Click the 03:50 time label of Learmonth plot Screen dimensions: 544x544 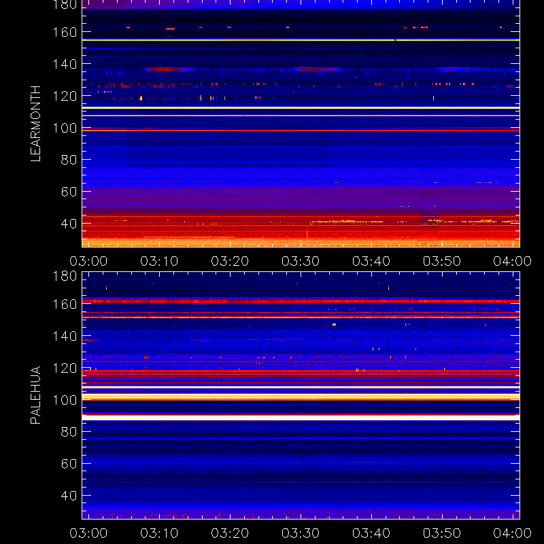click(x=442, y=261)
